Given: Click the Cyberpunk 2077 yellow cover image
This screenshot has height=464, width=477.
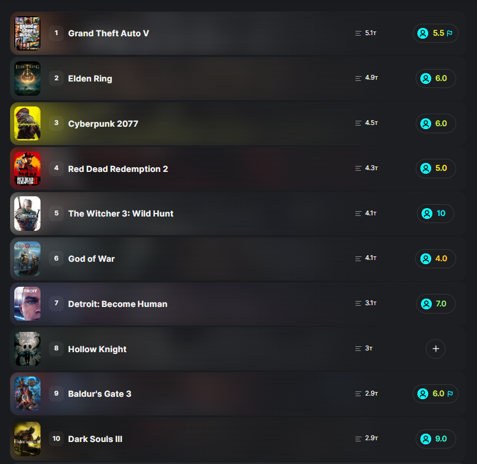Looking at the screenshot, I should click(x=27, y=123).
